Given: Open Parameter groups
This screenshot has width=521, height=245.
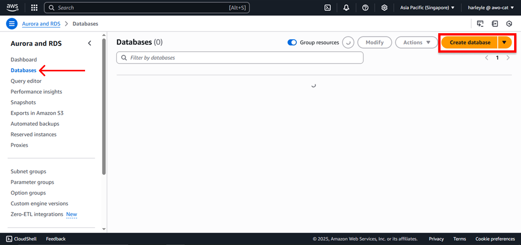Looking at the screenshot, I should 32,182.
